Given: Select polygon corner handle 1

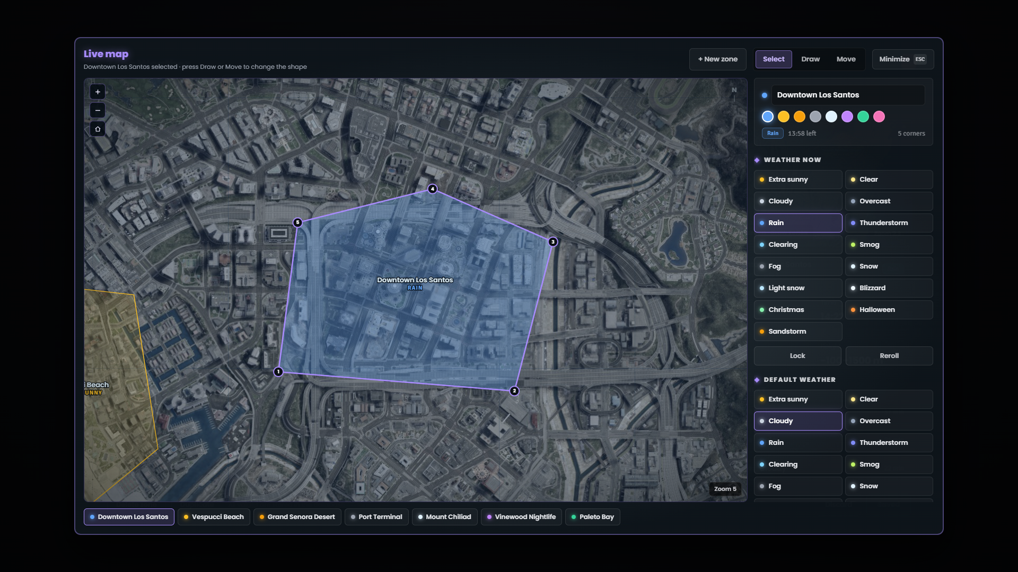Looking at the screenshot, I should tap(278, 372).
